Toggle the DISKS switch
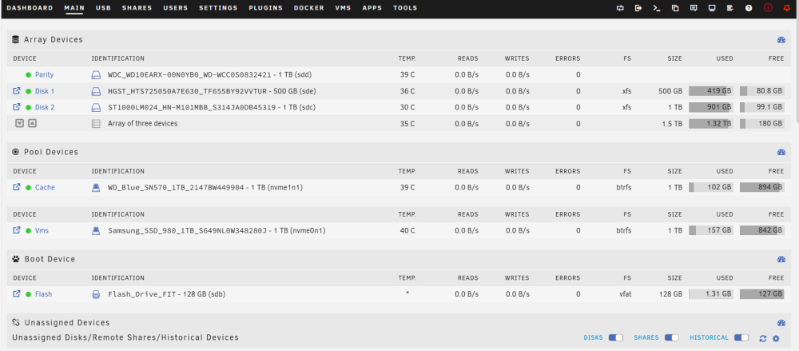 click(x=615, y=337)
